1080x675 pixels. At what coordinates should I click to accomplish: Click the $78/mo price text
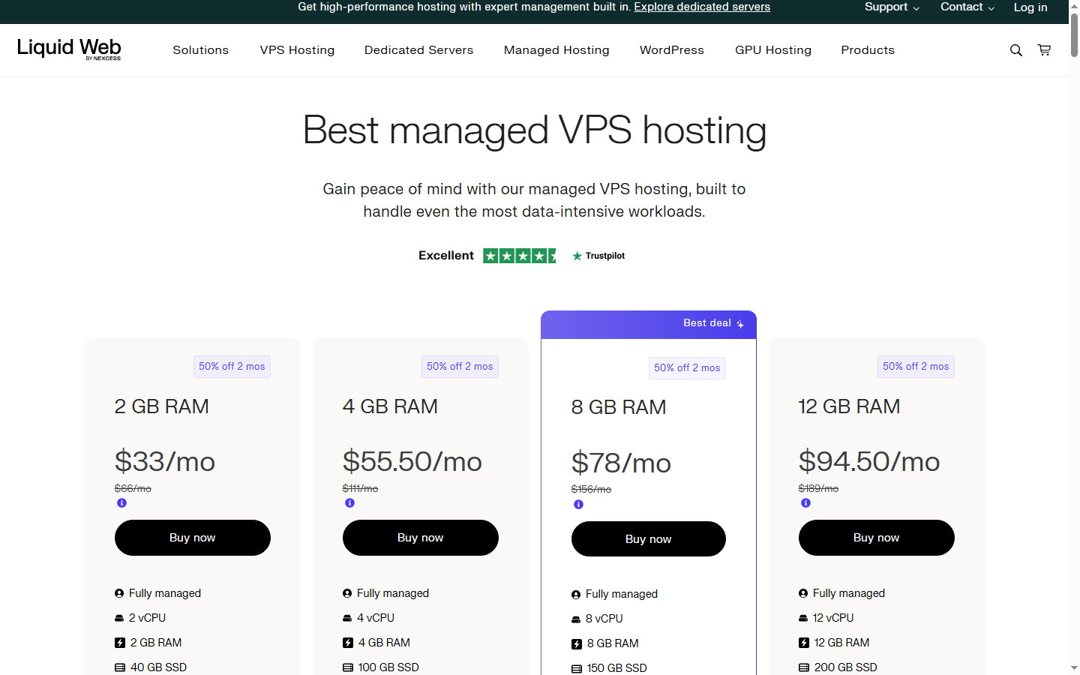tap(621, 463)
